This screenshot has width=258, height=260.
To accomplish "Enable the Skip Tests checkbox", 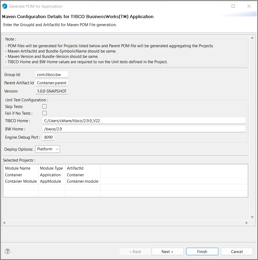I will 45,106.
